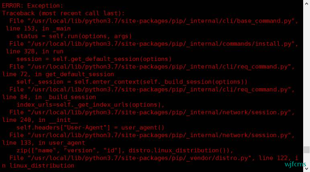Click the 'self.headers["User-Agent"]' code line
The image size is (310, 172).
click(x=90, y=127)
